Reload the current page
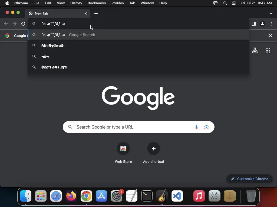The height and width of the screenshot is (207, 277). (23, 24)
